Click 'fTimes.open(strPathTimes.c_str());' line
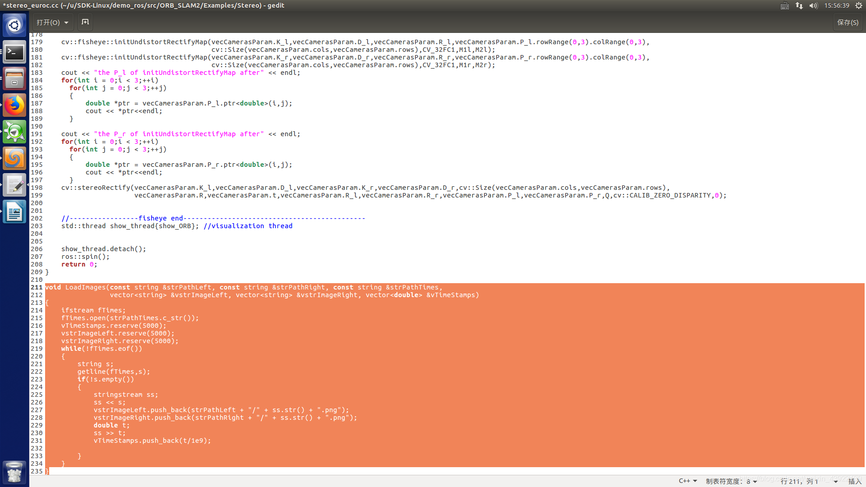This screenshot has width=866, height=487. pyautogui.click(x=130, y=318)
